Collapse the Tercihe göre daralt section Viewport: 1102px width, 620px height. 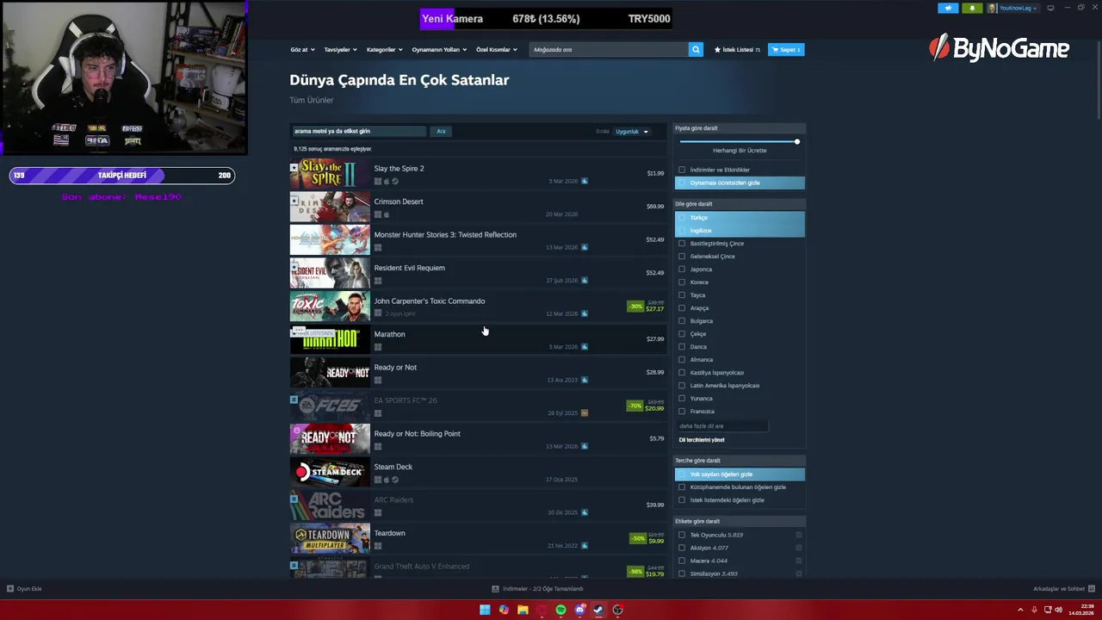click(x=740, y=461)
